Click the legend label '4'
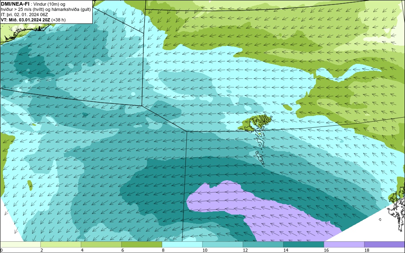The width and height of the screenshot is (405, 253). point(82,250)
